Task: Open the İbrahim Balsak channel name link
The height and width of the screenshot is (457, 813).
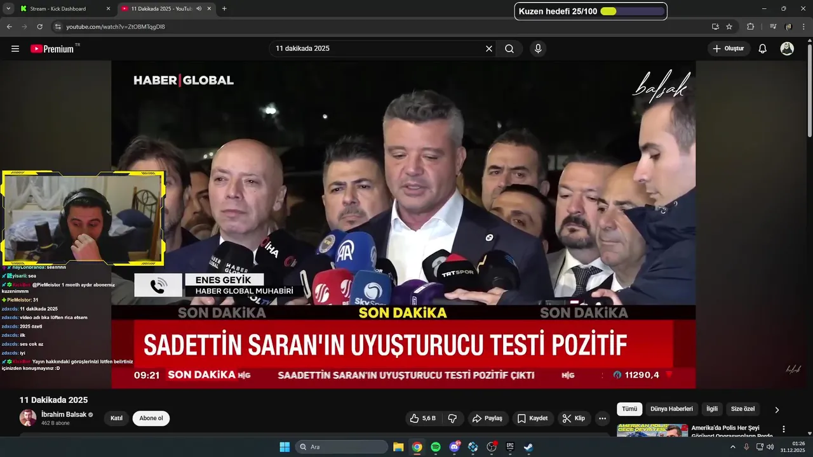Action: [64, 414]
